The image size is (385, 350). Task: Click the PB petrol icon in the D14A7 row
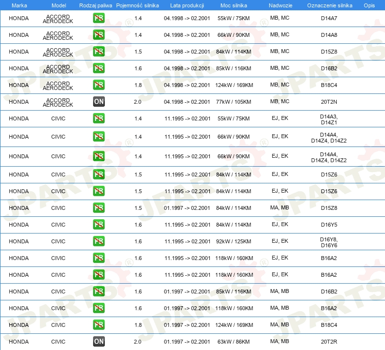pyautogui.click(x=98, y=19)
